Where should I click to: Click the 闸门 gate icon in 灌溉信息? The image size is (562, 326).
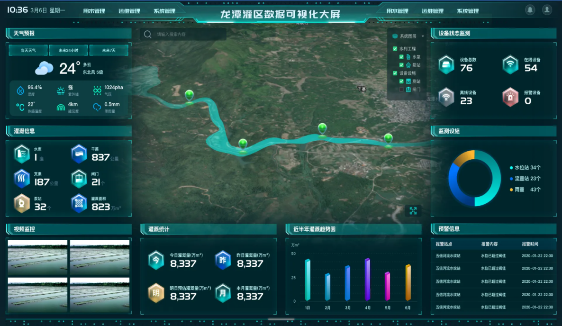point(79,179)
